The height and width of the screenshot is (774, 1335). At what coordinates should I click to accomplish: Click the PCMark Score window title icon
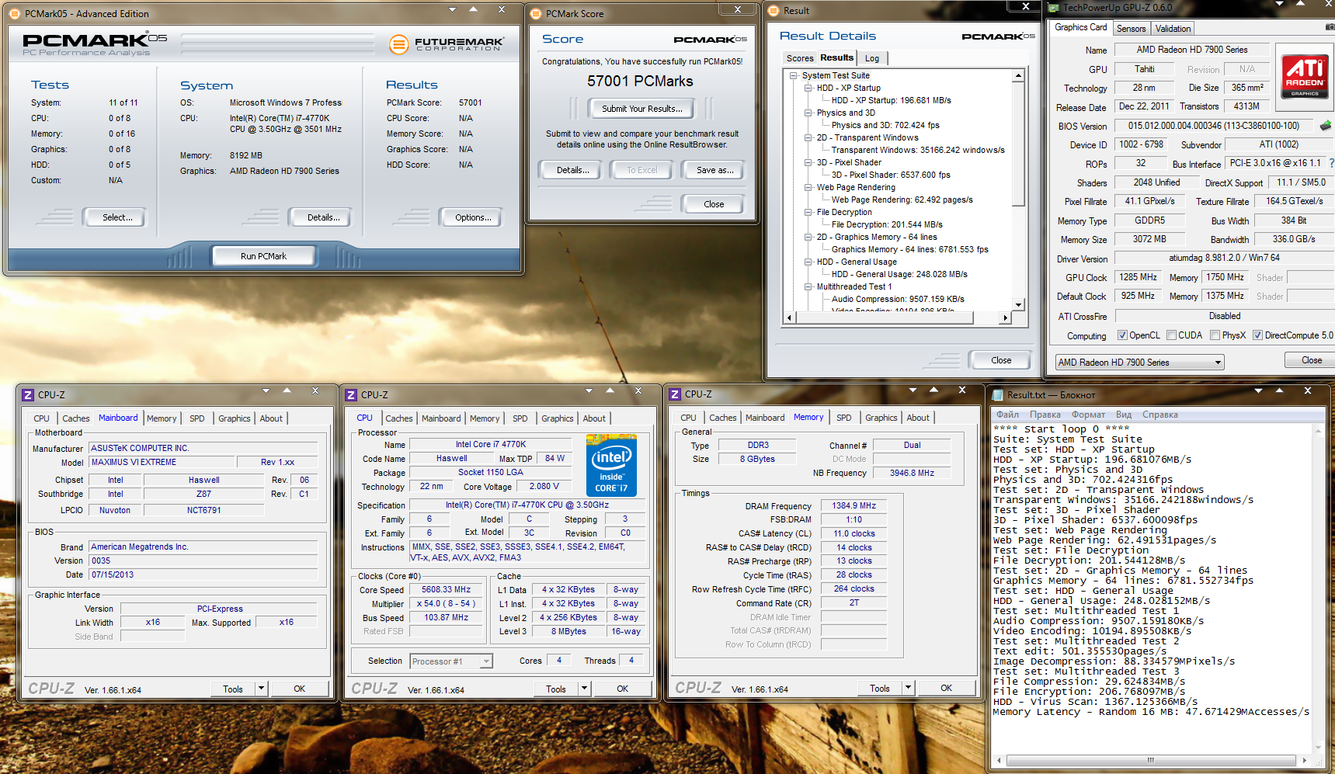tap(536, 13)
